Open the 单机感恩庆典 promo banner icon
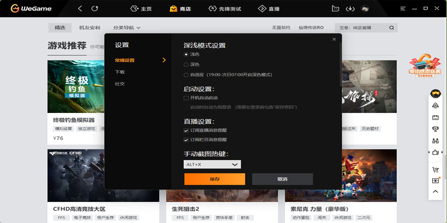447x223 pixels. point(425,66)
